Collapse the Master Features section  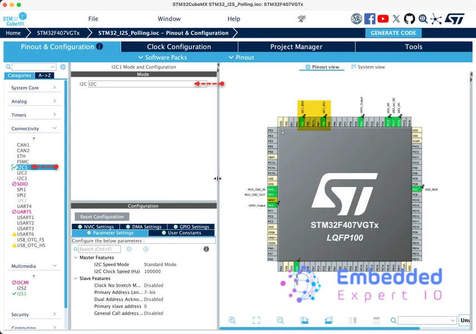[76, 257]
